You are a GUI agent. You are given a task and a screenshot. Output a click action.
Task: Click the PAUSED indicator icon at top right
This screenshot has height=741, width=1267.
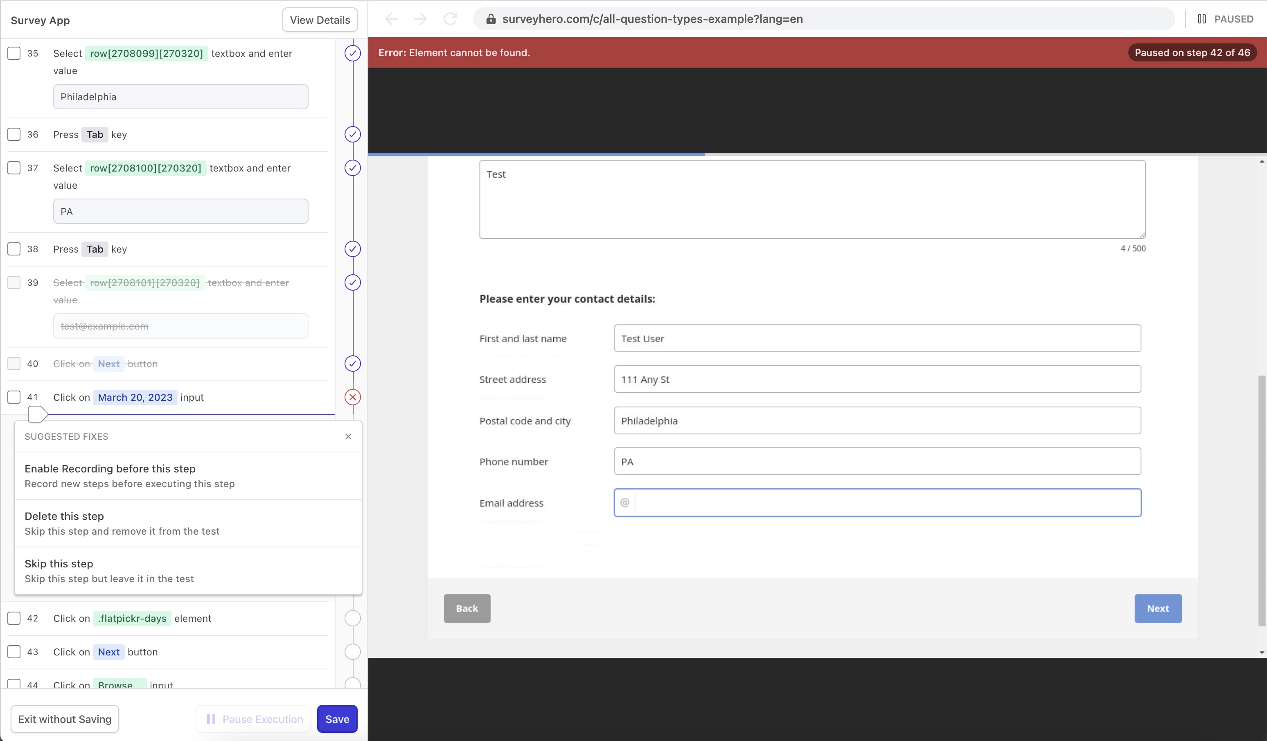1202,19
